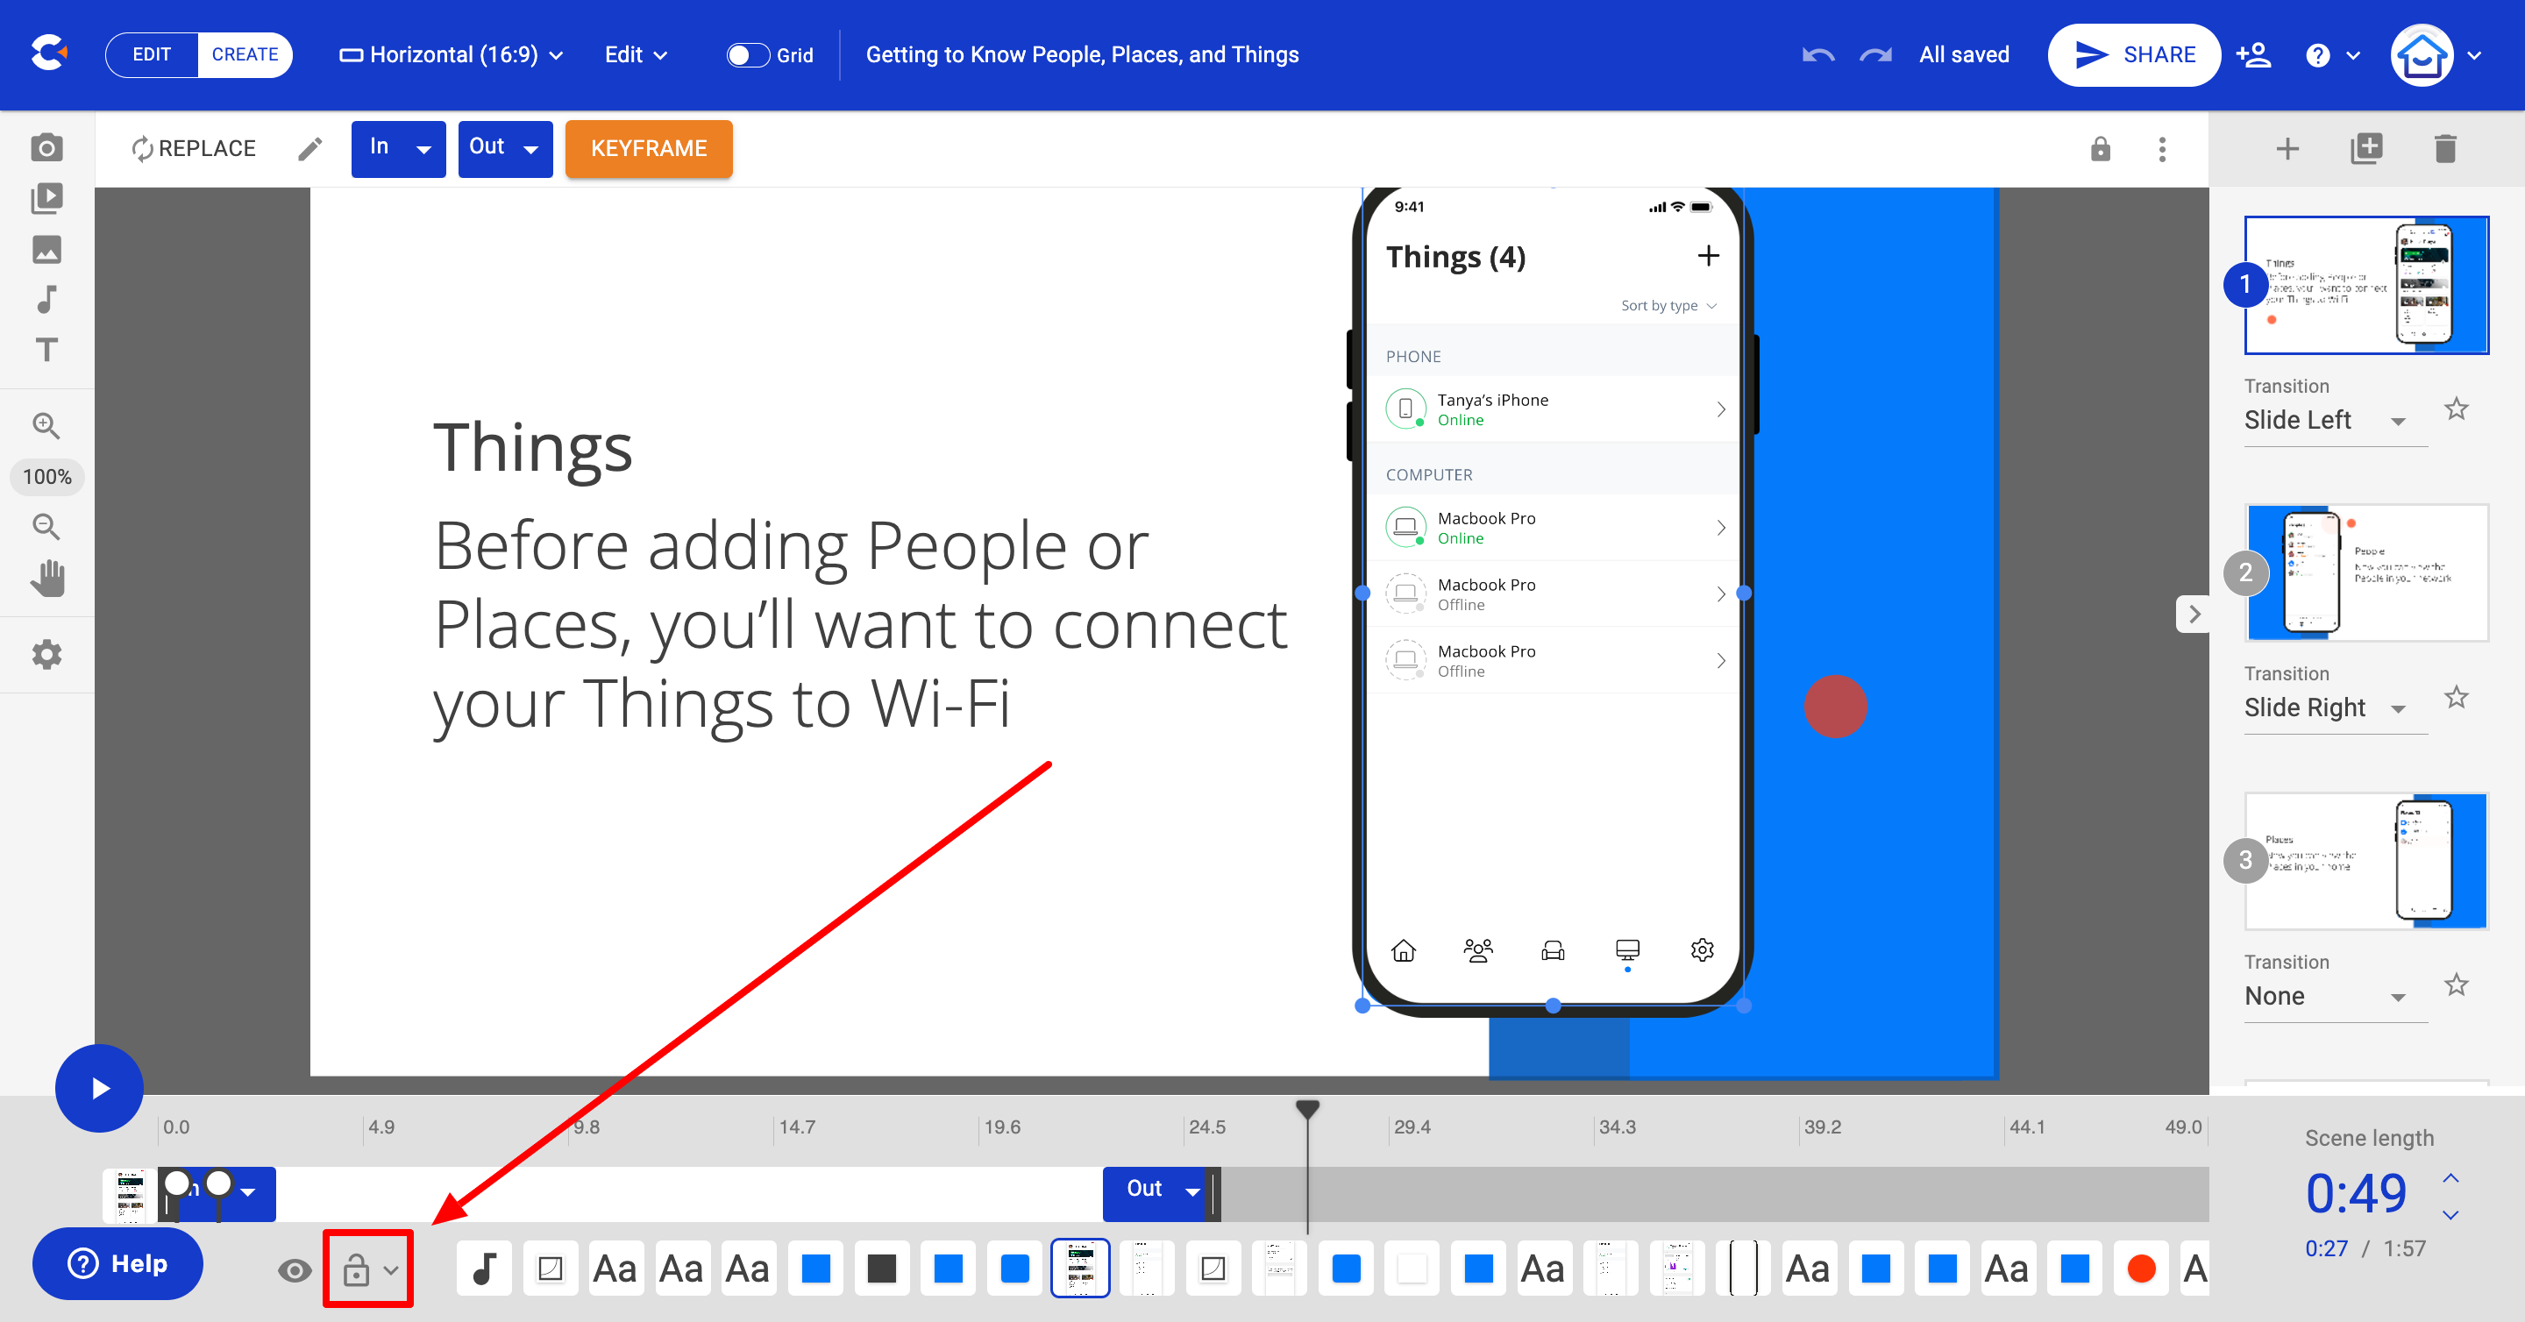Toggle the lock icon in top toolbar
This screenshot has height=1322, width=2525.
2100,149
